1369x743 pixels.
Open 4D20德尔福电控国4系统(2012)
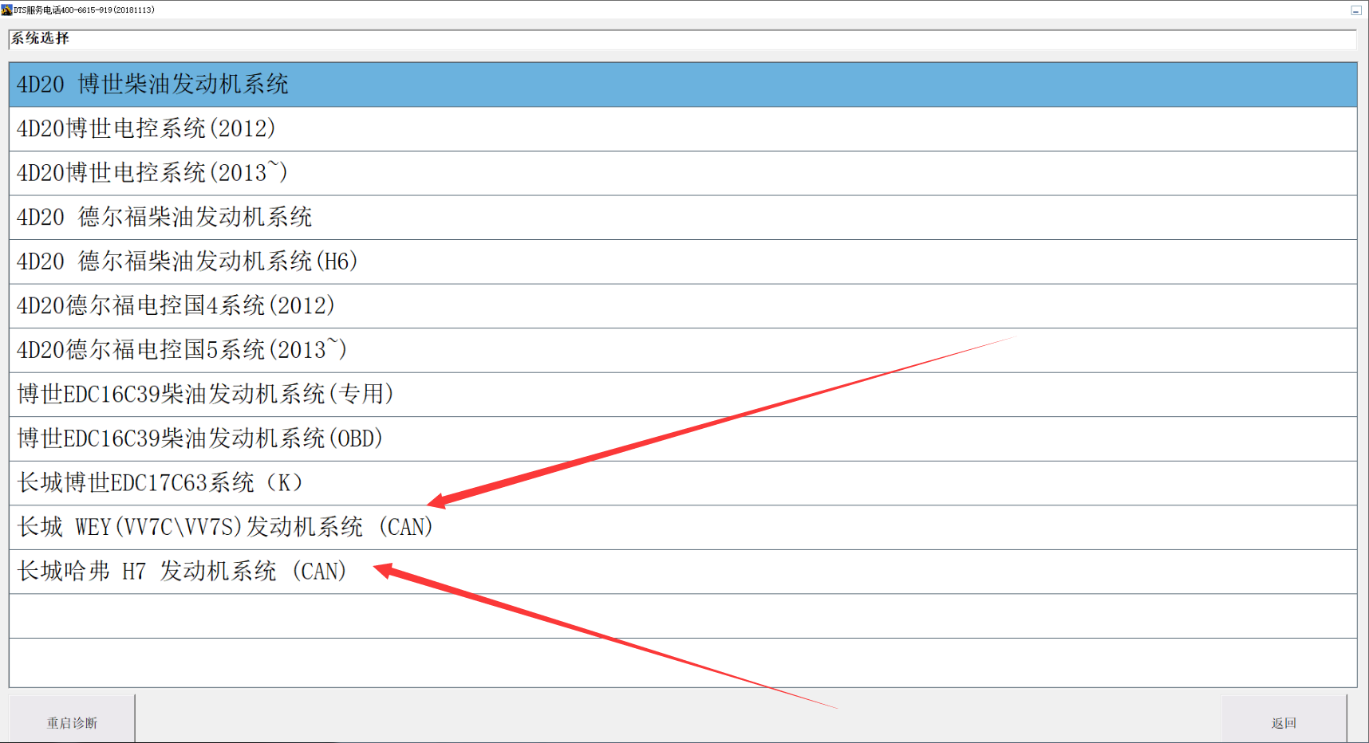coord(683,306)
